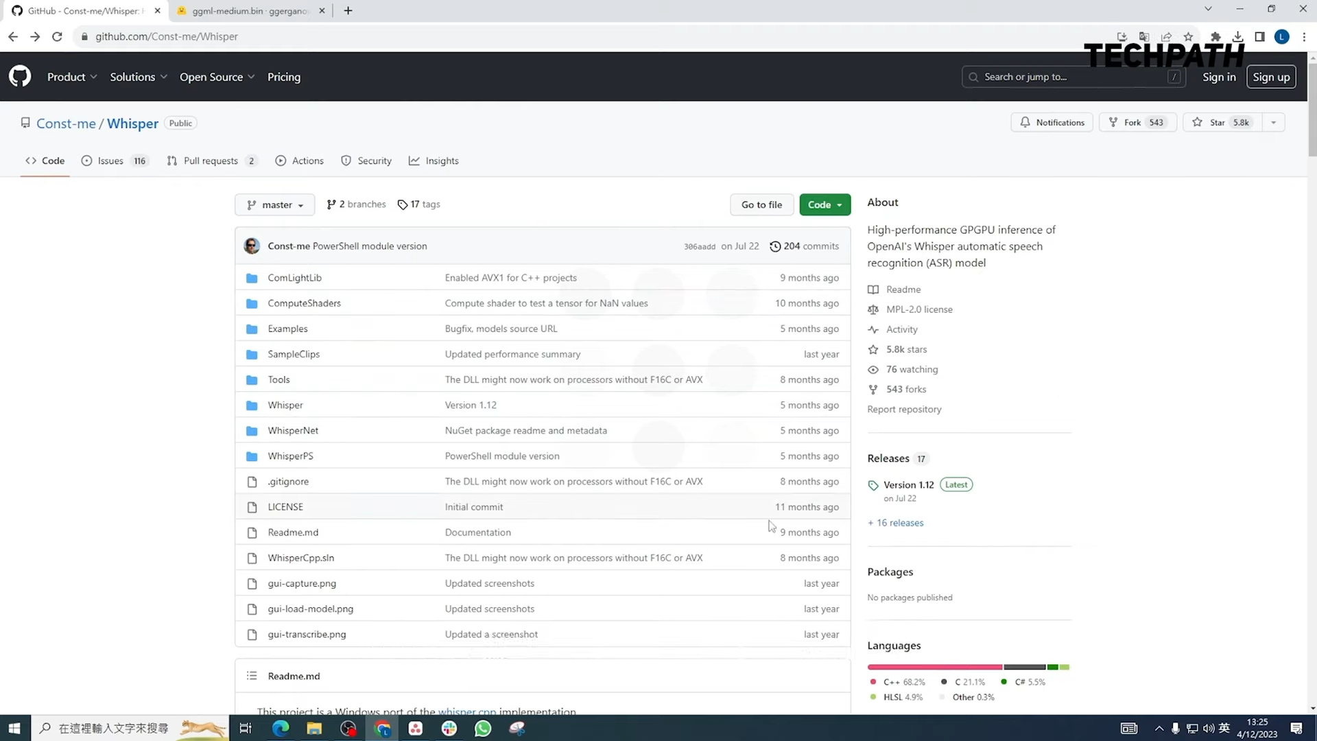The image size is (1317, 741).
Task: Click the GitHub Octocat home logo
Action: point(20,76)
